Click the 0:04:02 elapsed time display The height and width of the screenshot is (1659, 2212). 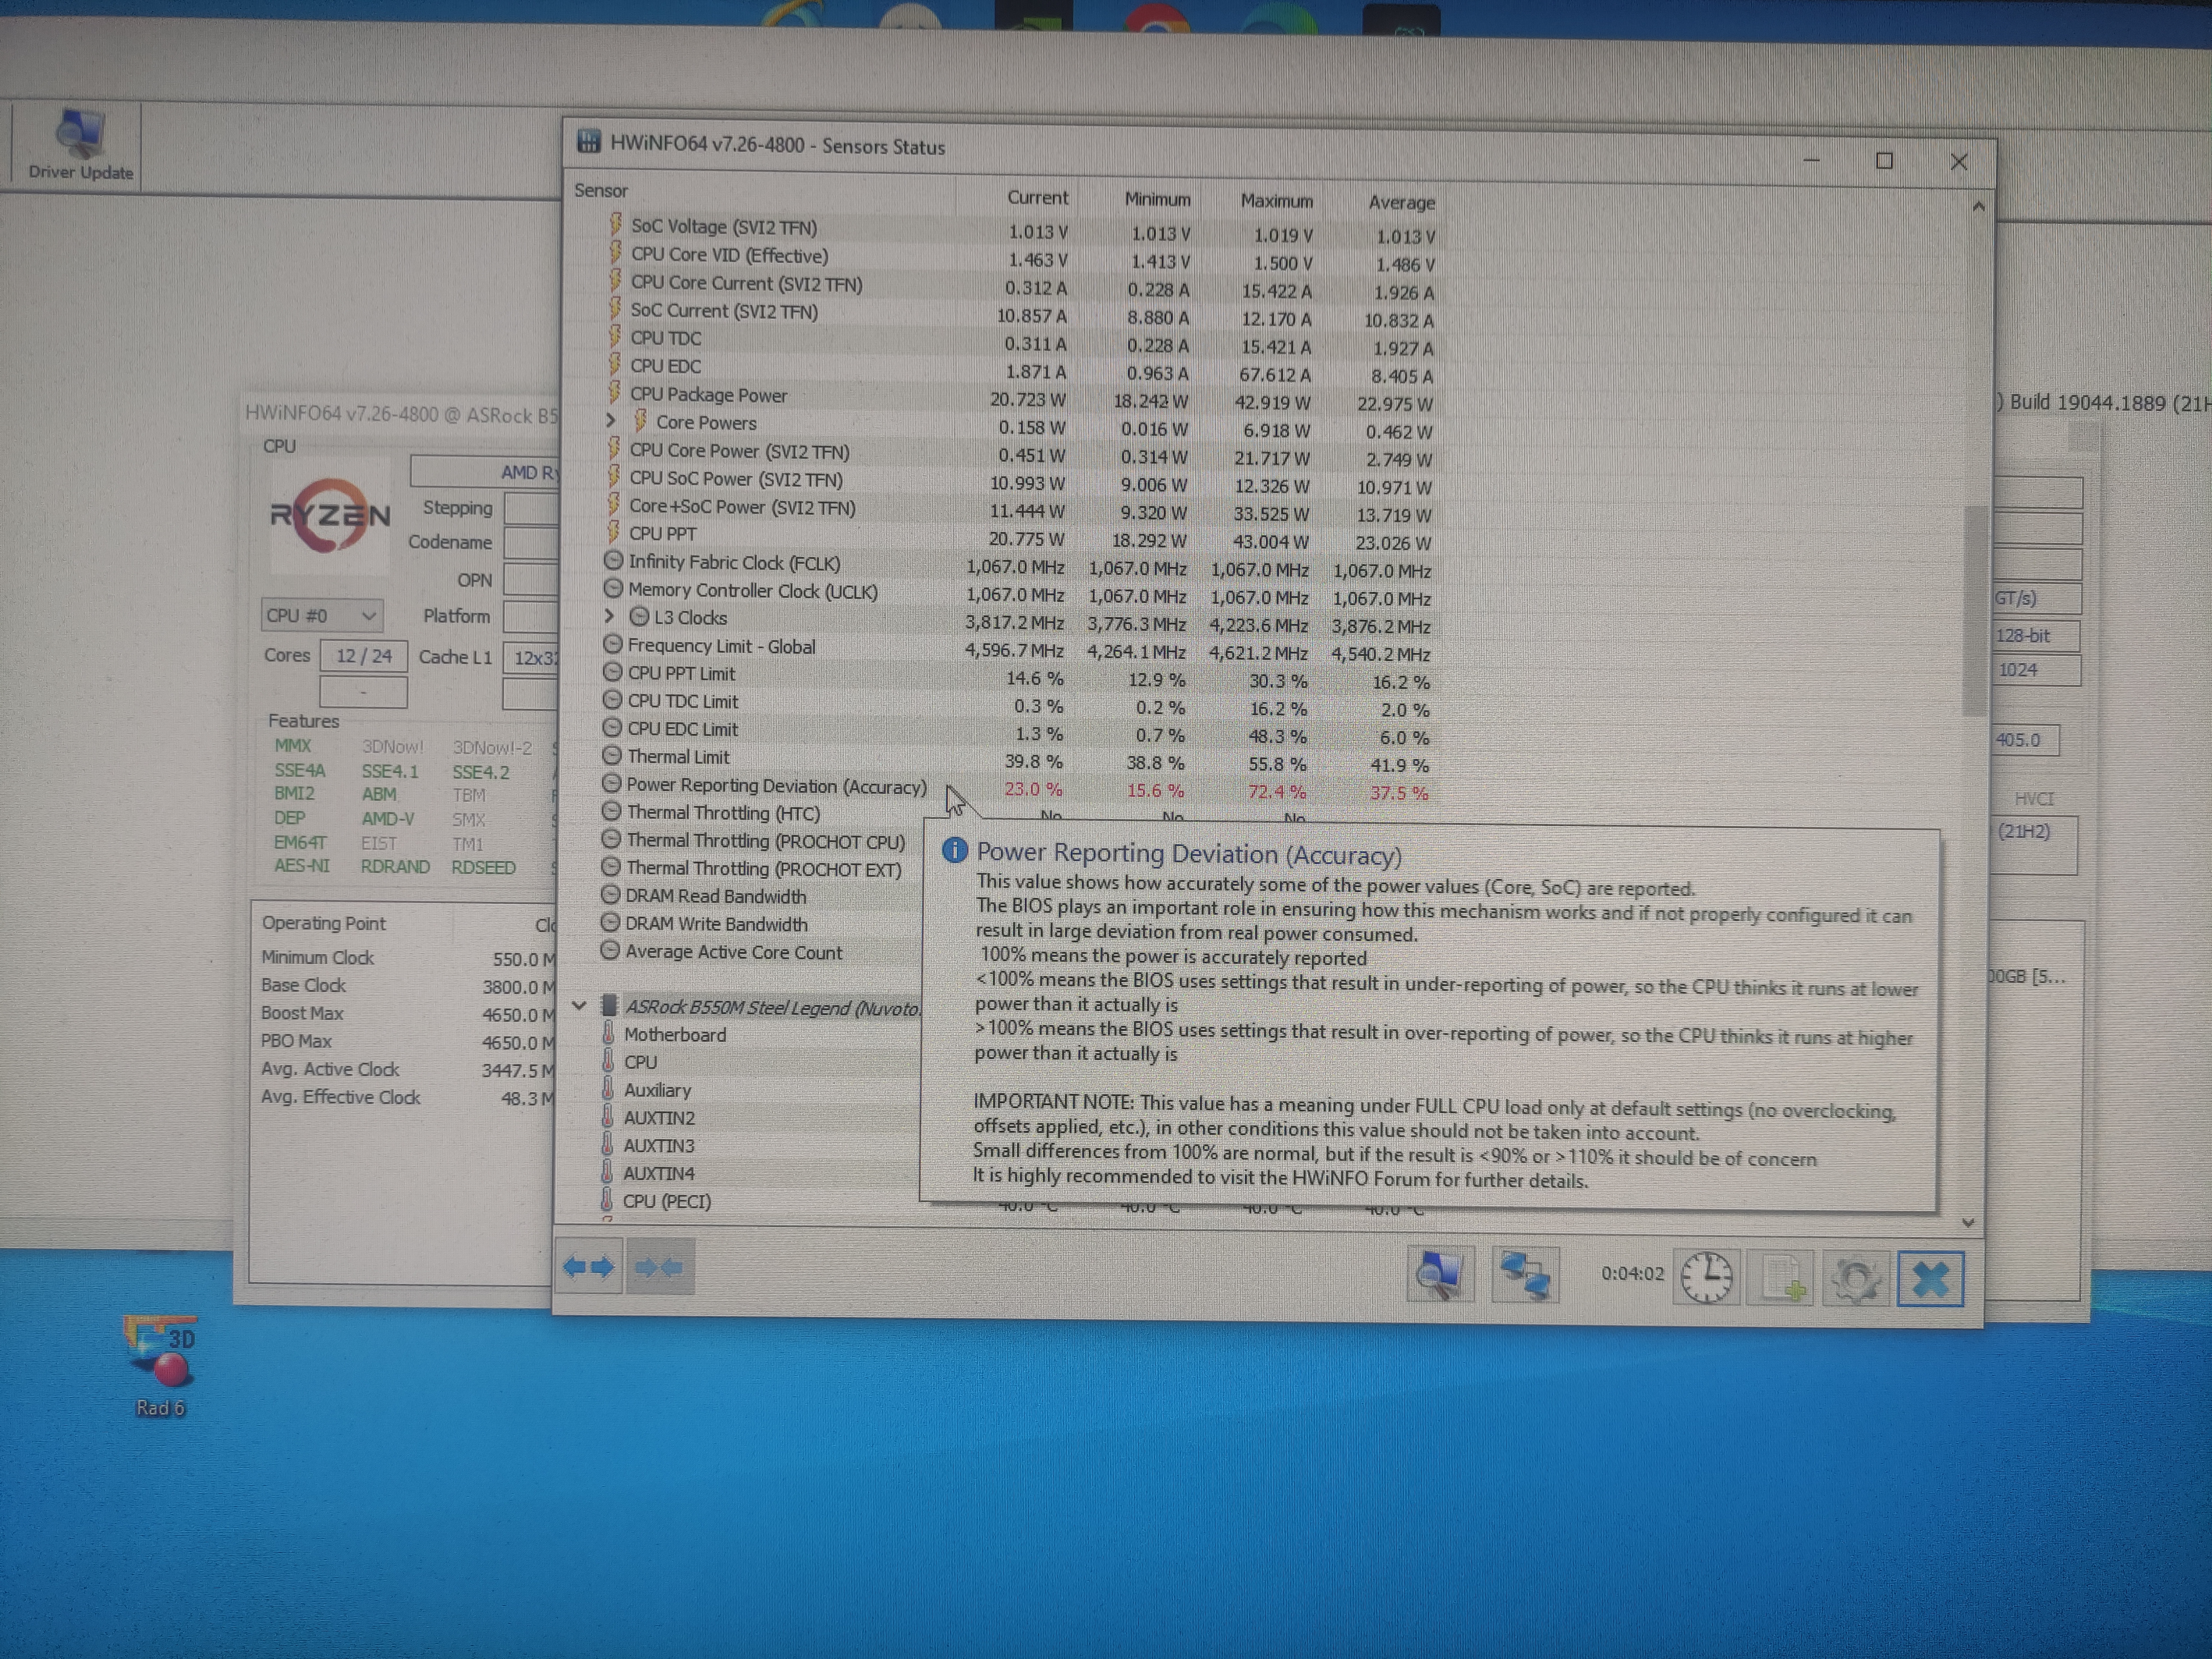click(x=1632, y=1273)
